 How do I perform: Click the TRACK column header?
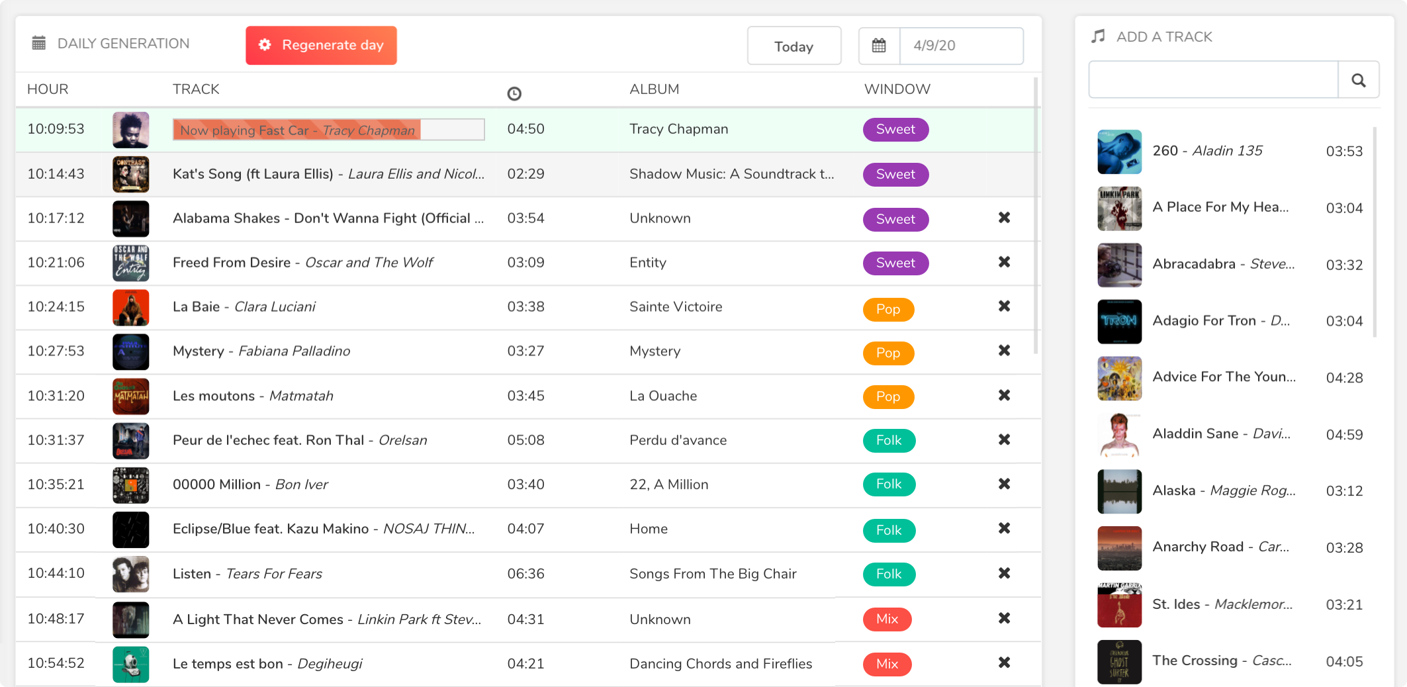click(x=196, y=89)
